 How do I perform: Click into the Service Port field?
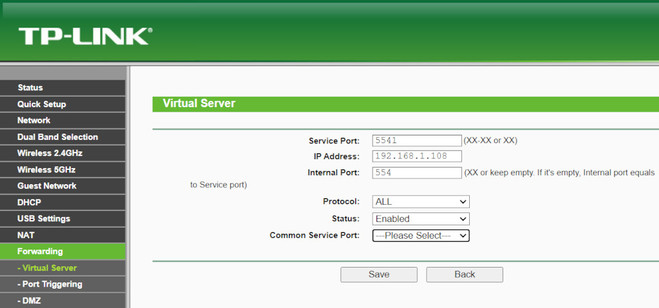coord(416,140)
